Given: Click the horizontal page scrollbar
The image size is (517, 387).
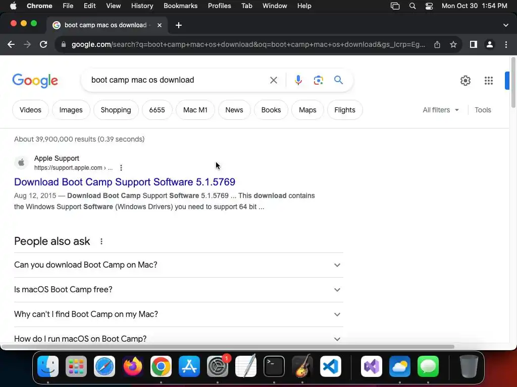Looking at the screenshot, I should [228, 347].
